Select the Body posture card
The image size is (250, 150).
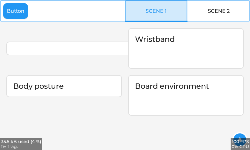pyautogui.click(x=64, y=86)
